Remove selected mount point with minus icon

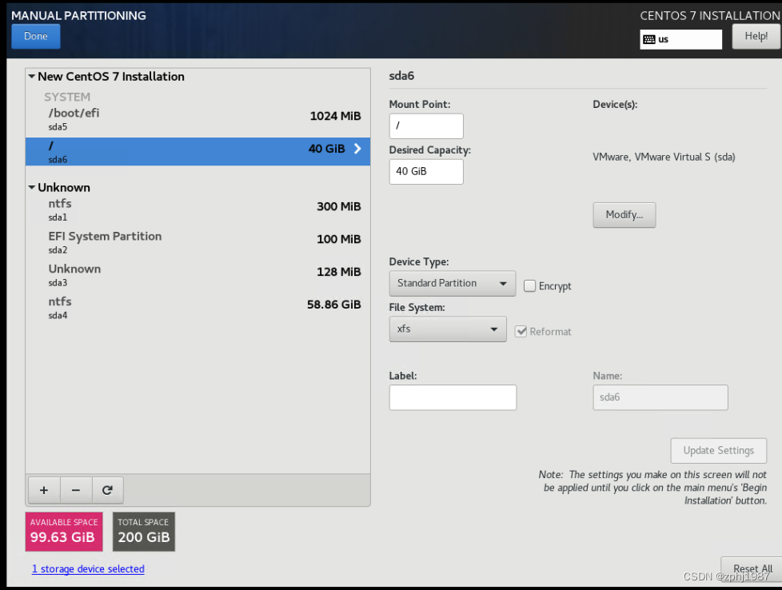tap(76, 490)
